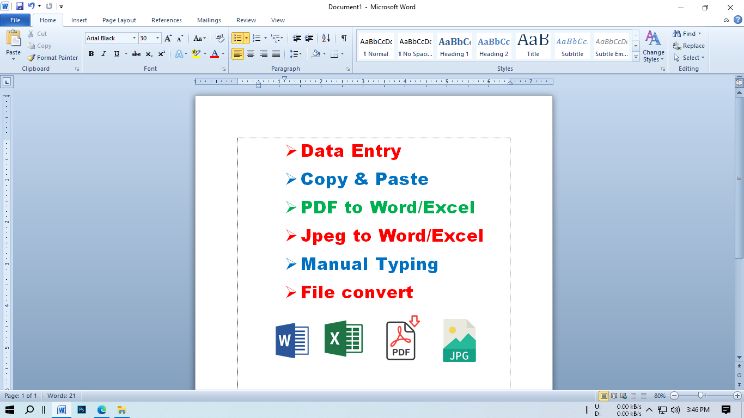Click the Sort paragraphs icon
Image resolution: width=744 pixels, height=418 pixels.
pyautogui.click(x=326, y=38)
